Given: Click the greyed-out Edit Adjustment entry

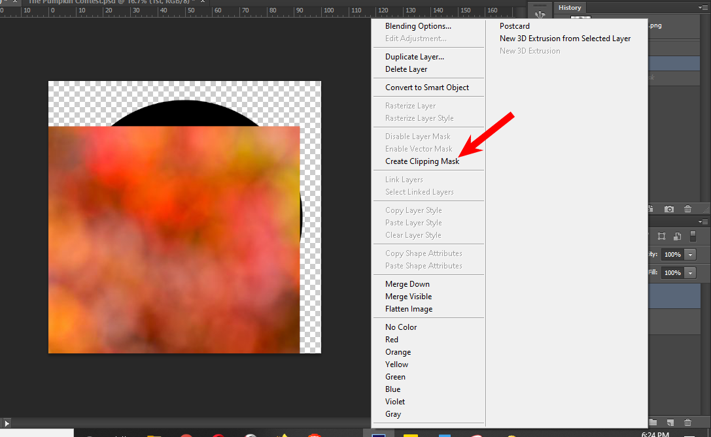Looking at the screenshot, I should coord(416,39).
